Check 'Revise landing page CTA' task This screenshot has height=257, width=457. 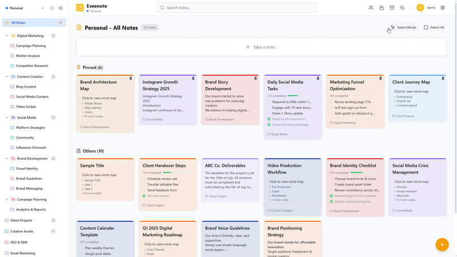tap(331, 102)
